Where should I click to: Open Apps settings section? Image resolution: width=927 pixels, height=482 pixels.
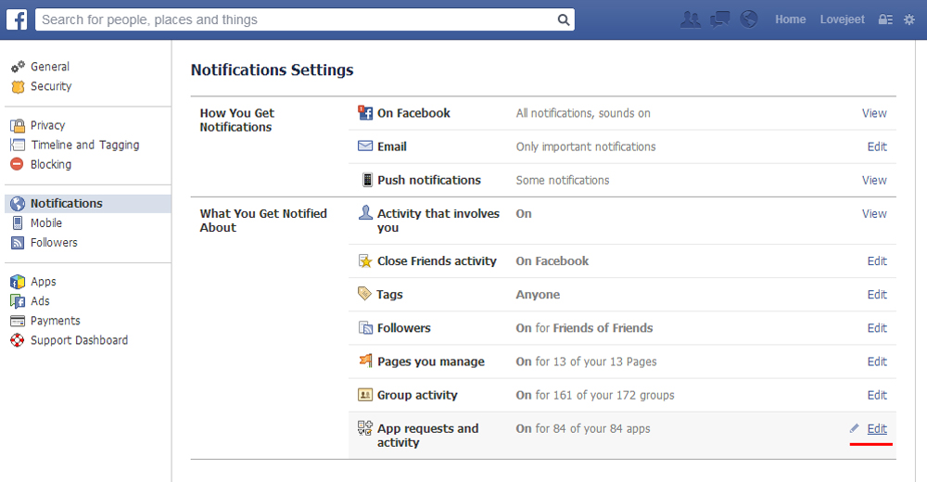click(x=44, y=282)
